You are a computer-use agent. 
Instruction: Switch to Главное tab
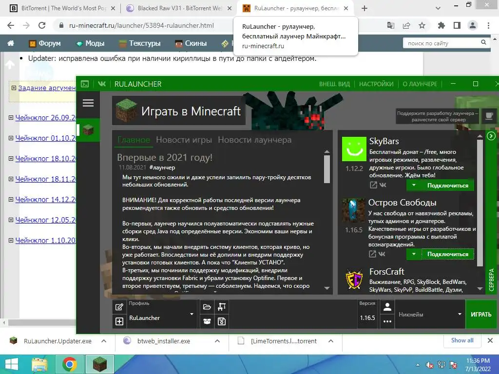134,140
